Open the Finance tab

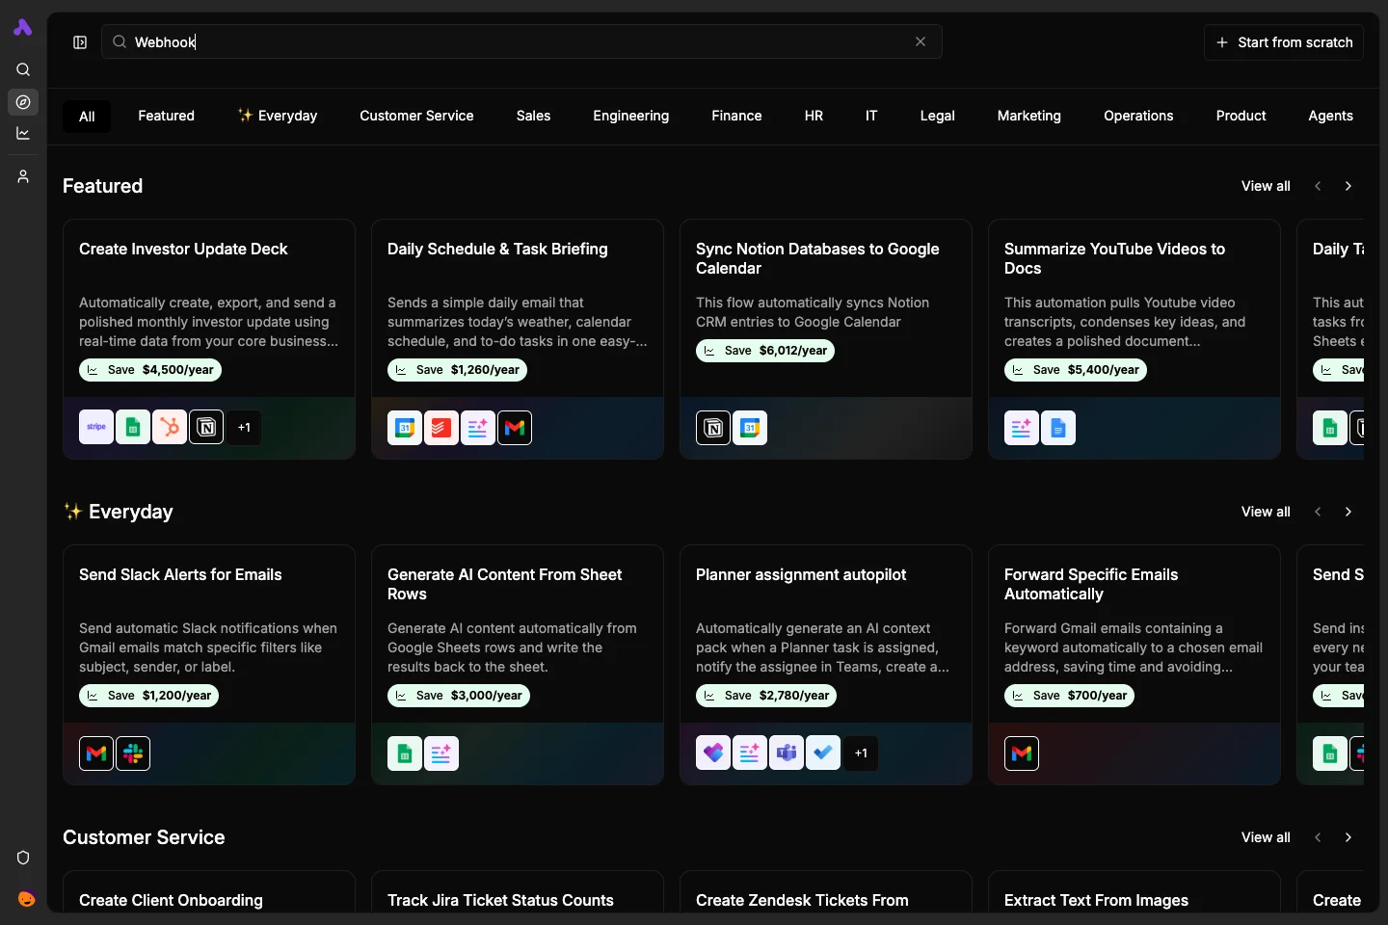click(736, 116)
